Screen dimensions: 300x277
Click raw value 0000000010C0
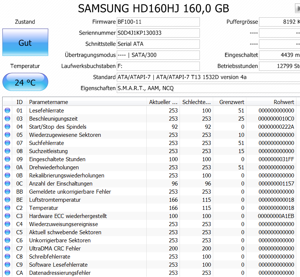point(276,119)
